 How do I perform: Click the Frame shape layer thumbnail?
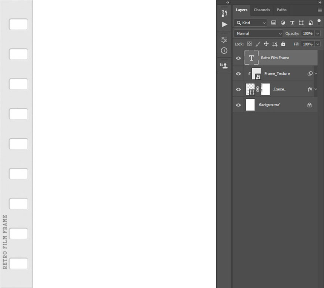pyautogui.click(x=250, y=89)
